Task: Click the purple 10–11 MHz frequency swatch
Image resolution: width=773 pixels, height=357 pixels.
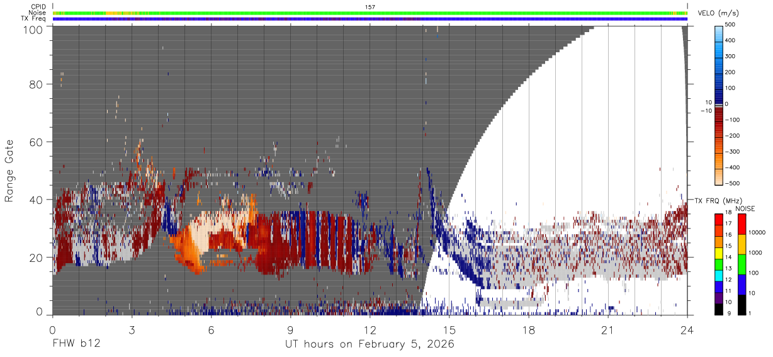Action: point(719,298)
